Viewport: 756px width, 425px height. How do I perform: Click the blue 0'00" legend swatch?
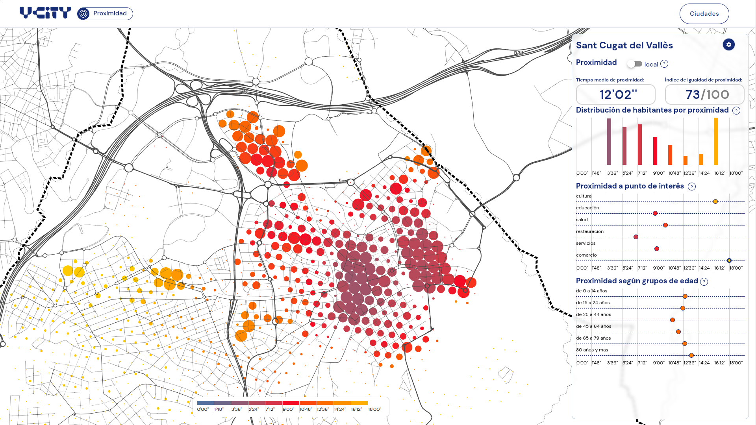tap(205, 403)
